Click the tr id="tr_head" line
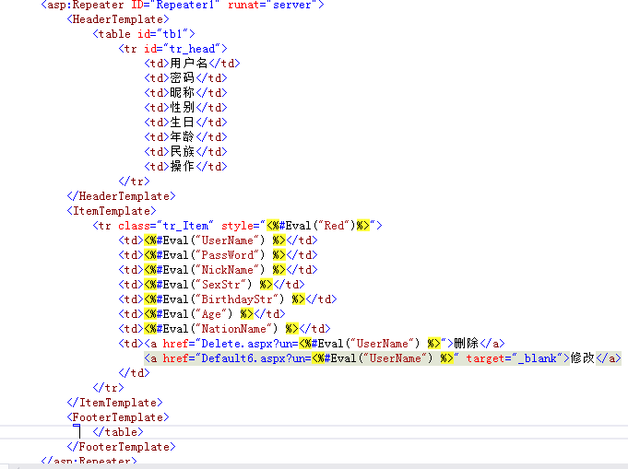 point(172,49)
